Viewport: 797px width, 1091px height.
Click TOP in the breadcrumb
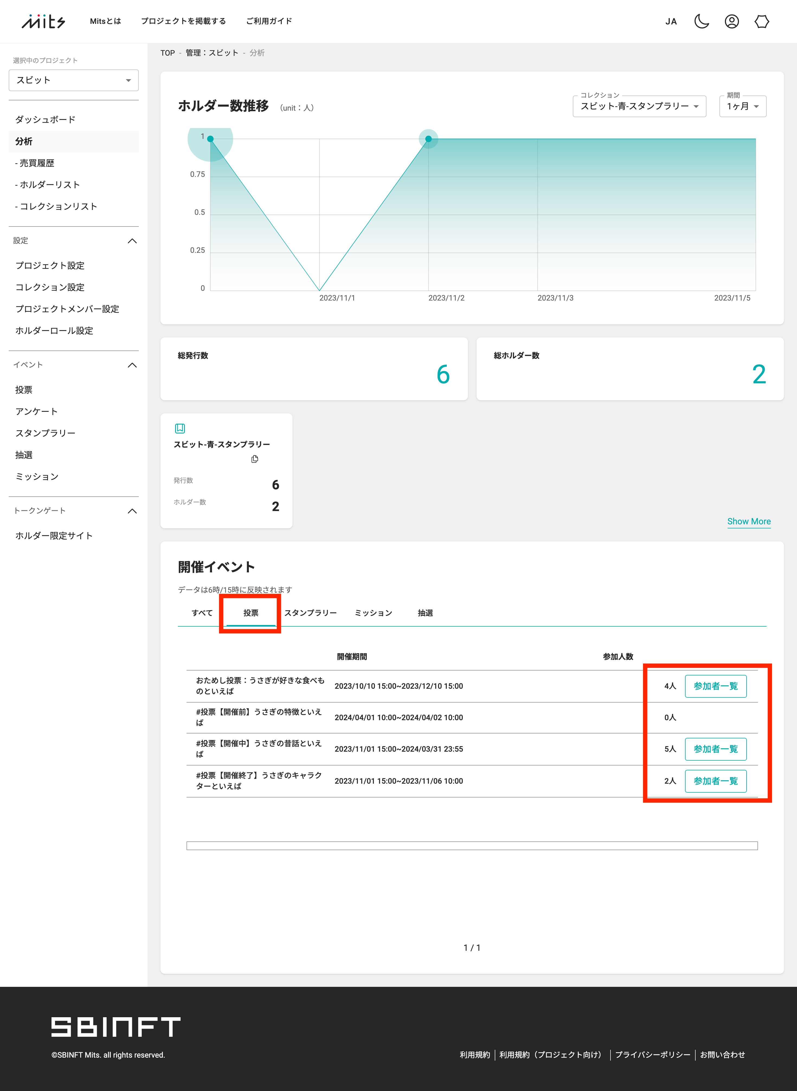tap(168, 53)
